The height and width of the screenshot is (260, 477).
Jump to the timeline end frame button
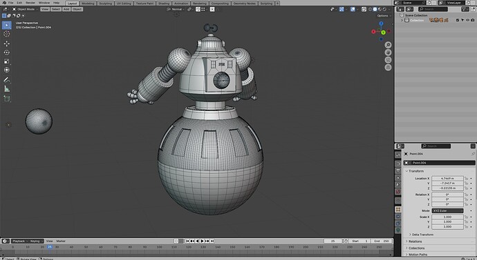[x=212, y=241]
